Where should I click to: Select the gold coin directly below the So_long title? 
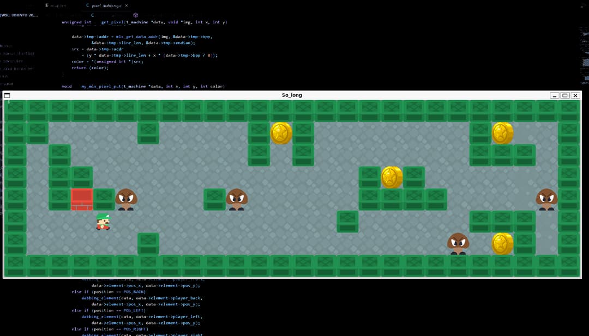281,133
